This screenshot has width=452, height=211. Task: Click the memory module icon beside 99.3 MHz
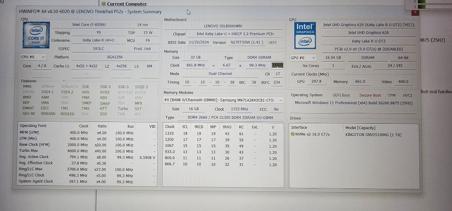277,65
